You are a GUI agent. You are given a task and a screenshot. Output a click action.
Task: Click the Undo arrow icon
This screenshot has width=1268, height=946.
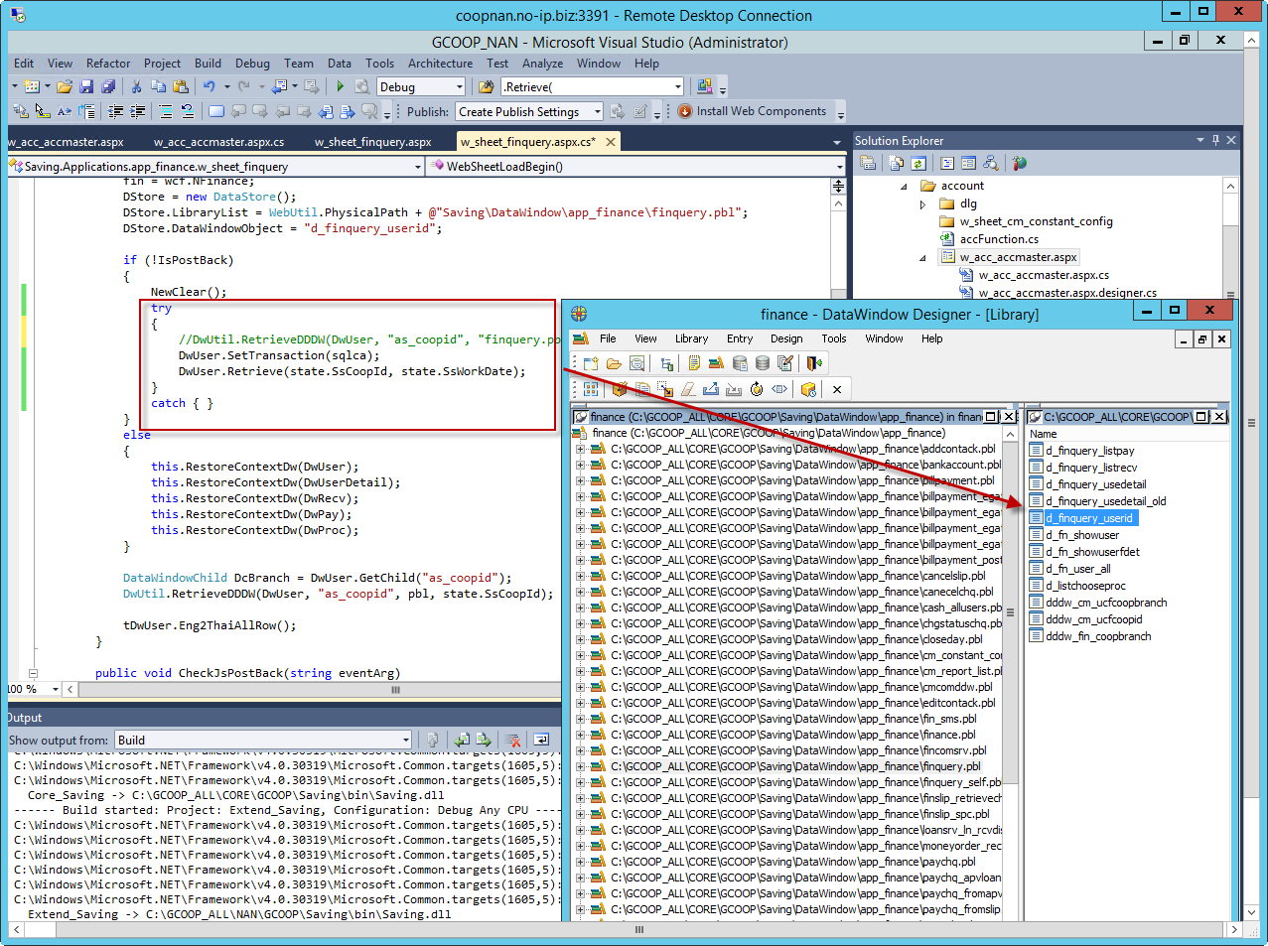tap(210, 87)
